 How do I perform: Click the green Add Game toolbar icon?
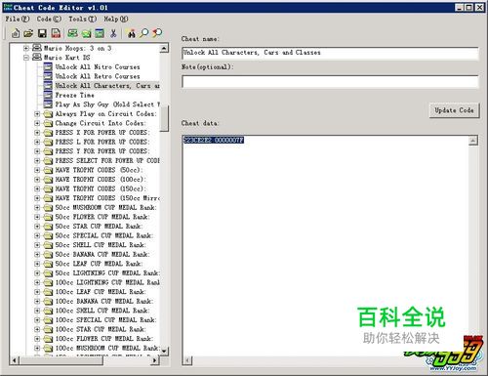72,33
